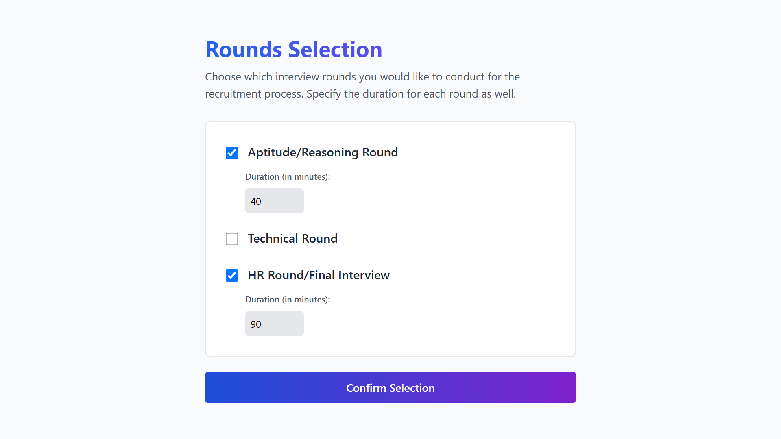Click the Duration label under Aptitude round
The width and height of the screenshot is (781, 439).
[x=288, y=177]
